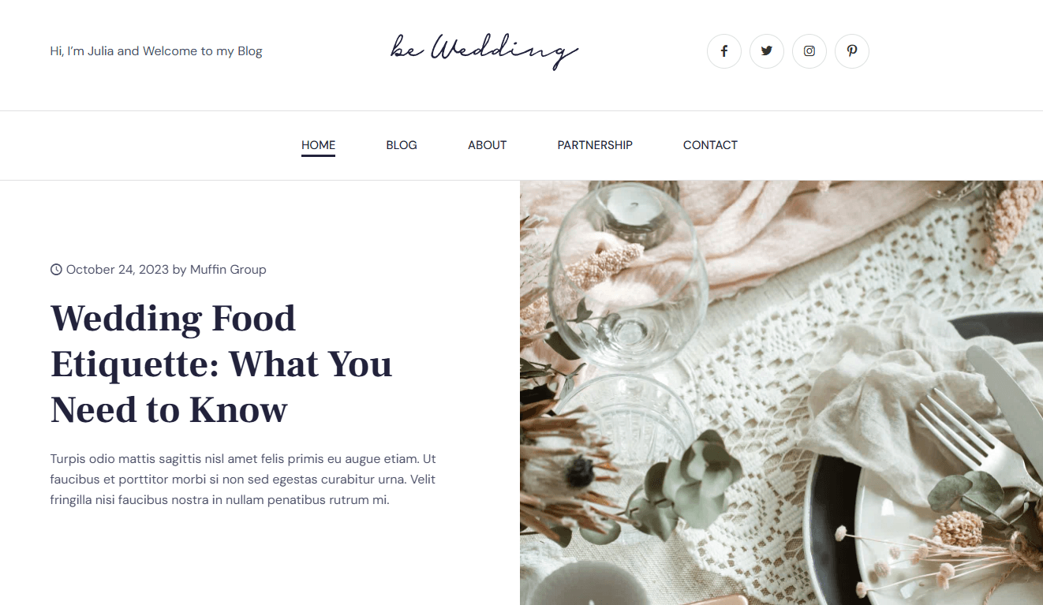Open the Wedding Food Etiquette post title
This screenshot has height=605, width=1043.
tap(222, 364)
